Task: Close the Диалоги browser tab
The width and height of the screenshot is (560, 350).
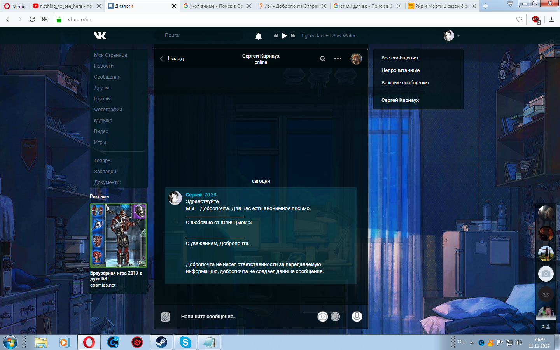Action: coord(174,6)
